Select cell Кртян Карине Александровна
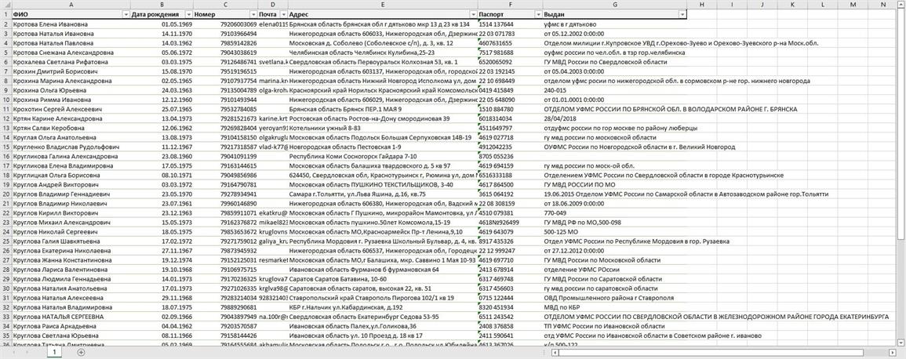The width and height of the screenshot is (906, 359). pos(71,118)
